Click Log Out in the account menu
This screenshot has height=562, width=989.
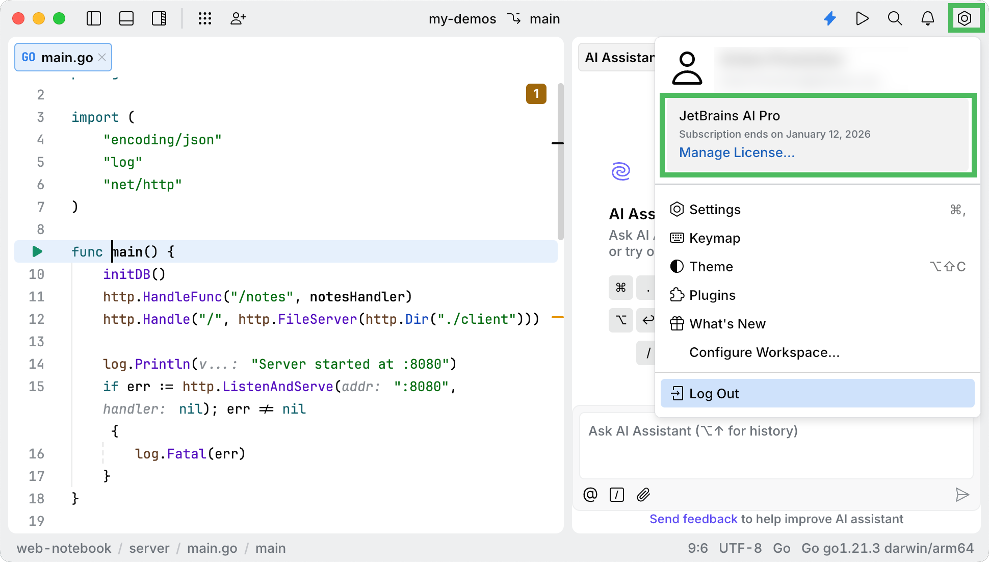click(x=713, y=393)
